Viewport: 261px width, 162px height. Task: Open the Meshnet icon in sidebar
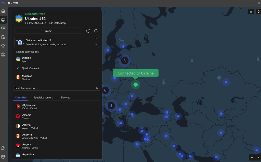[x=3, y=46]
